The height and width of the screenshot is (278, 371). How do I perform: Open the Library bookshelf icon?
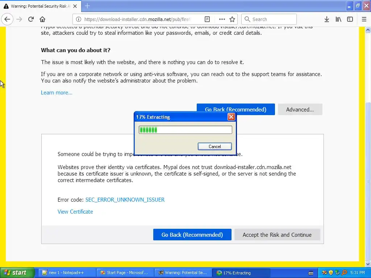click(338, 19)
